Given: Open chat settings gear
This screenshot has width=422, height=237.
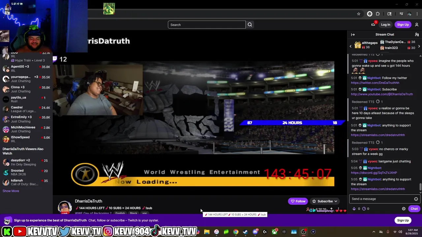Looking at the screenshot, I should pyautogui.click(x=404, y=209).
